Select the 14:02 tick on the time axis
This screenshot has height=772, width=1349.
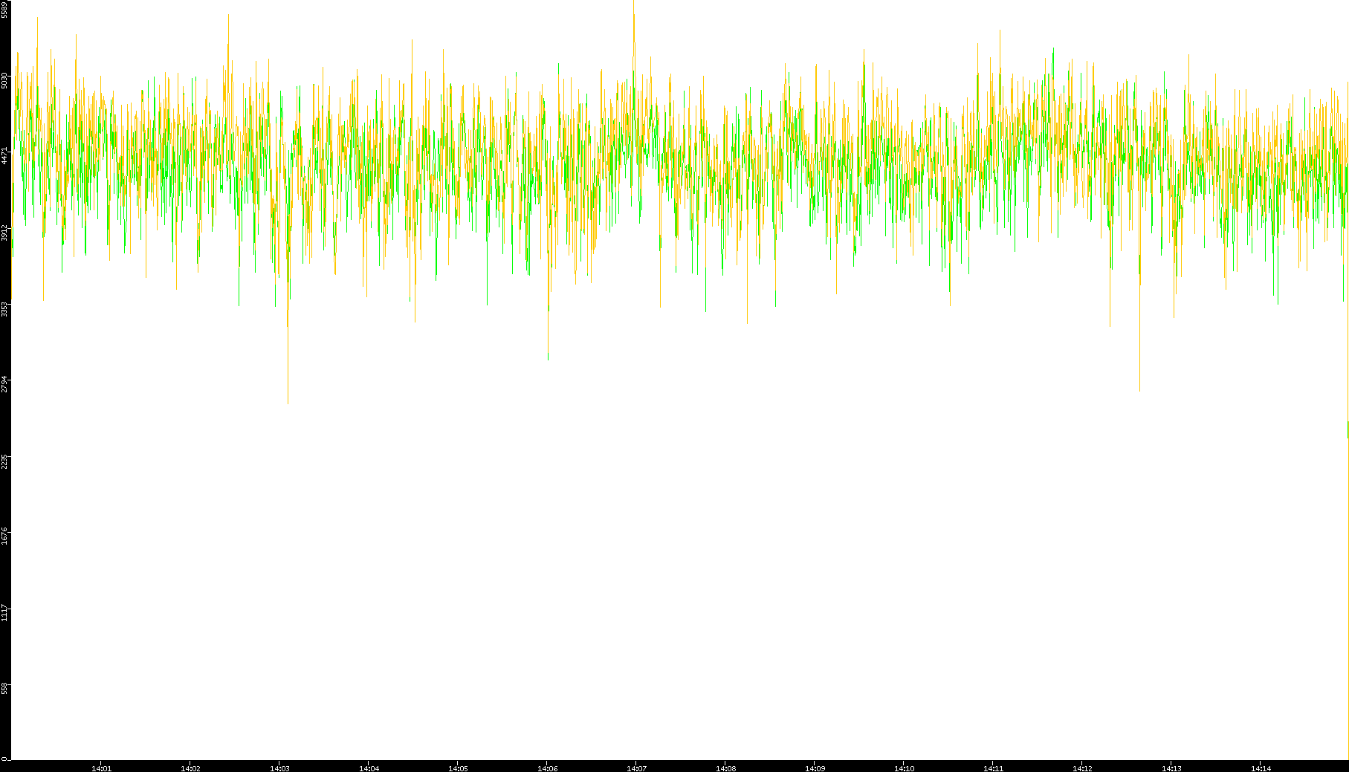point(190,768)
